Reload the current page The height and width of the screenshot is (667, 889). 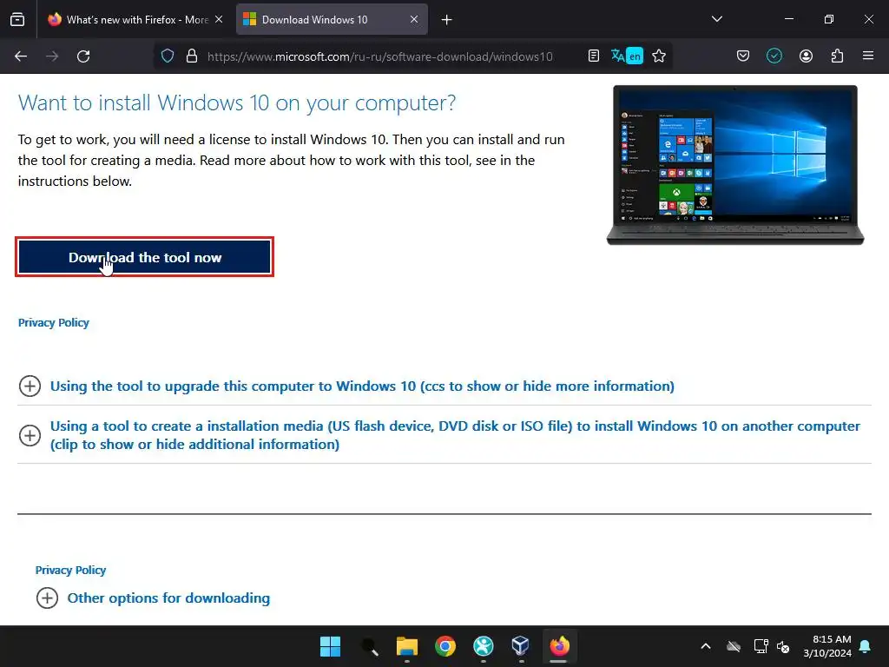point(83,56)
